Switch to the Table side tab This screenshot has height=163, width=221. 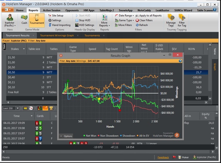[x=215, y=51]
